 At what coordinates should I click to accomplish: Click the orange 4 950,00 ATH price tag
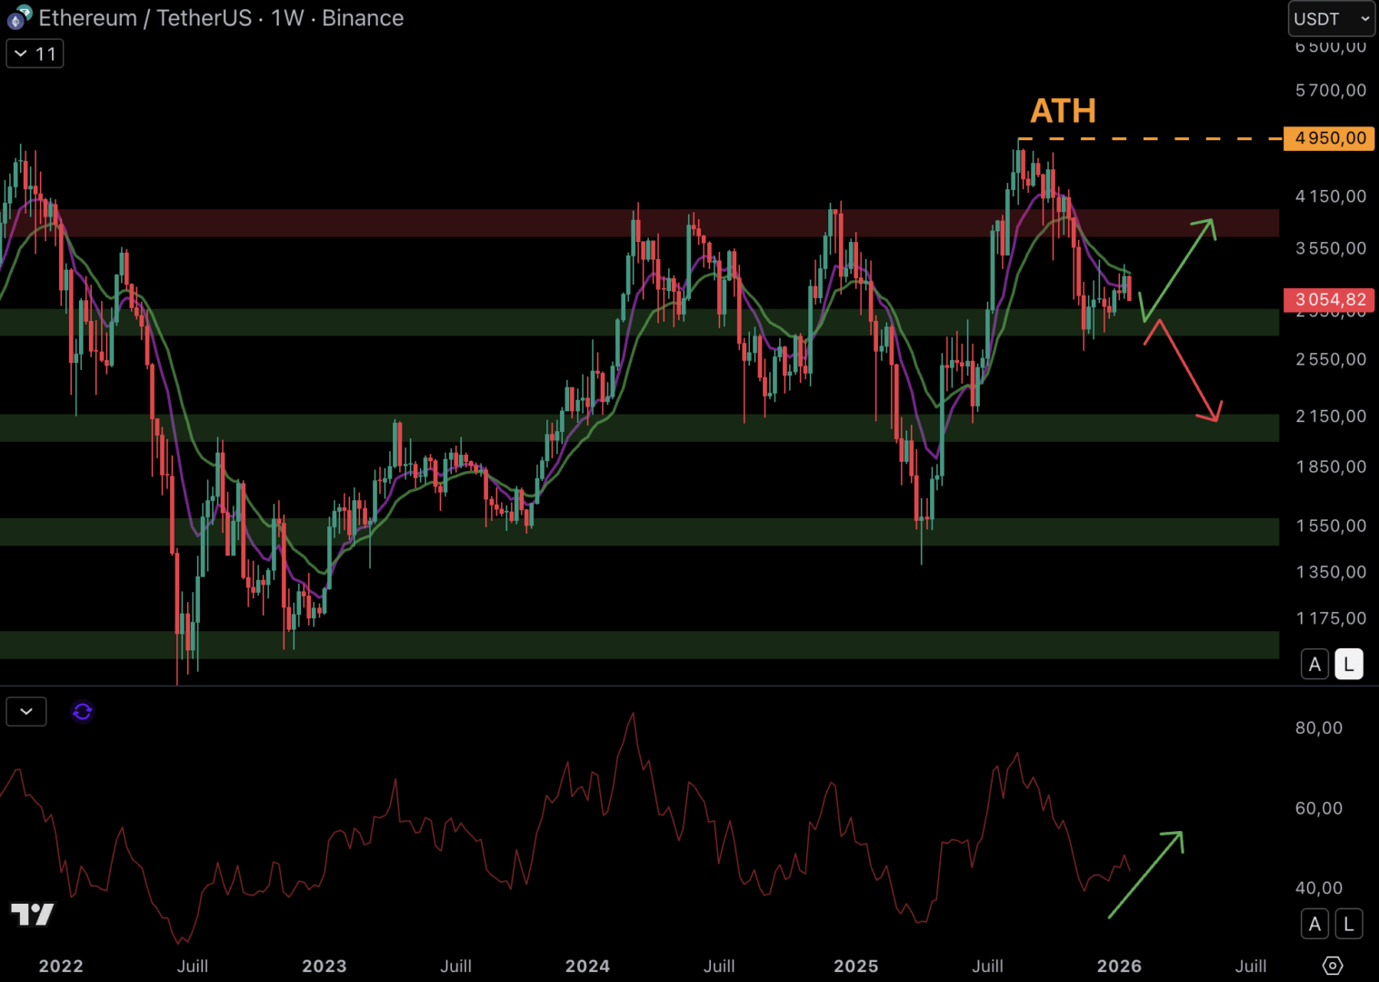point(1329,138)
